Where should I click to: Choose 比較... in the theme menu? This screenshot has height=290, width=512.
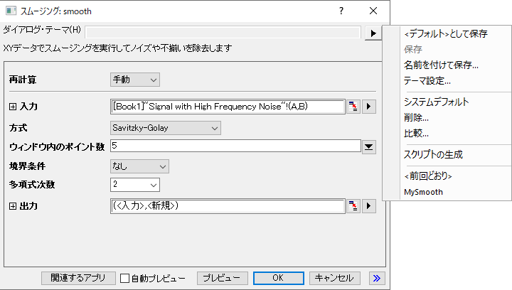416,133
